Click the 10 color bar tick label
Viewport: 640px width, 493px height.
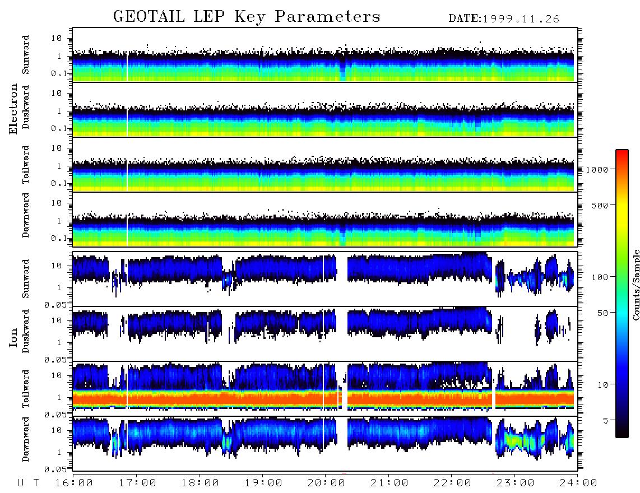[x=602, y=384]
